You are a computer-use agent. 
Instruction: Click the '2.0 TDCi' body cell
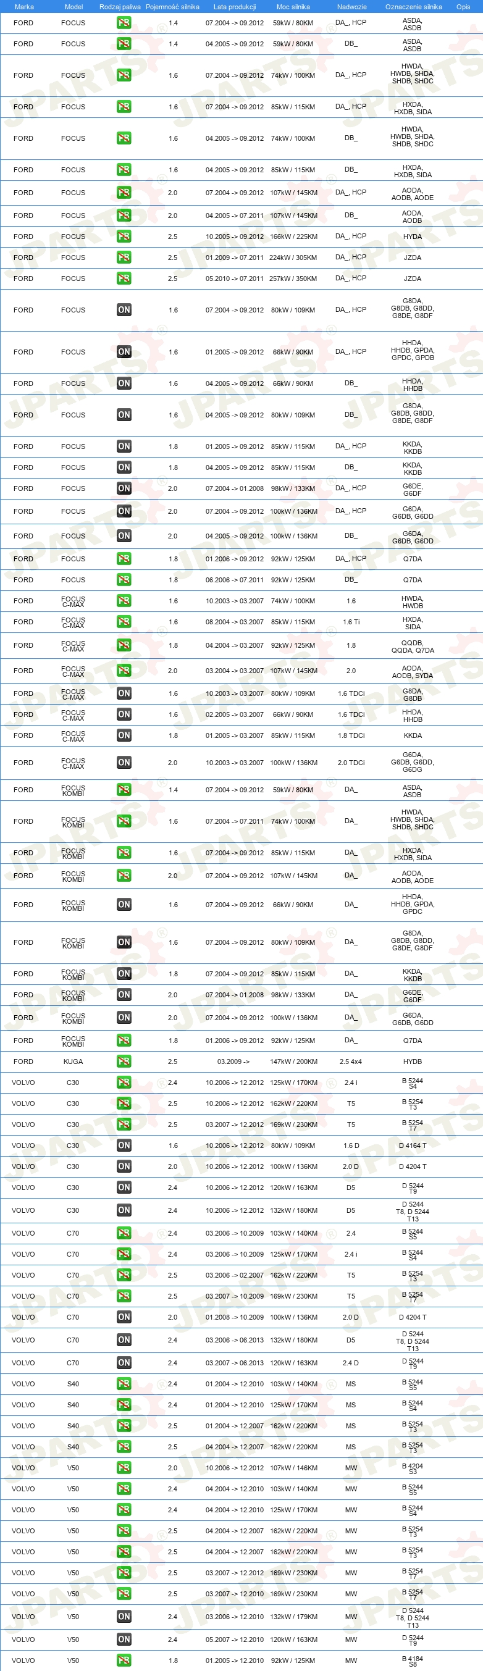click(x=351, y=762)
